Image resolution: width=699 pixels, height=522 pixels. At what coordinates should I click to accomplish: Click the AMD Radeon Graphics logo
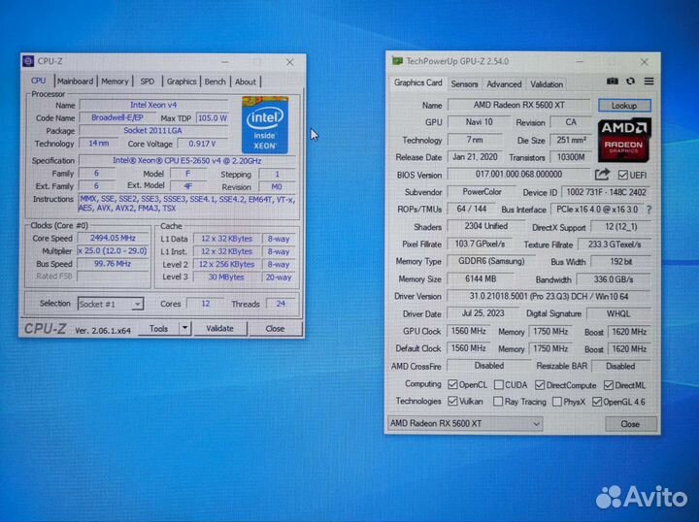click(624, 140)
